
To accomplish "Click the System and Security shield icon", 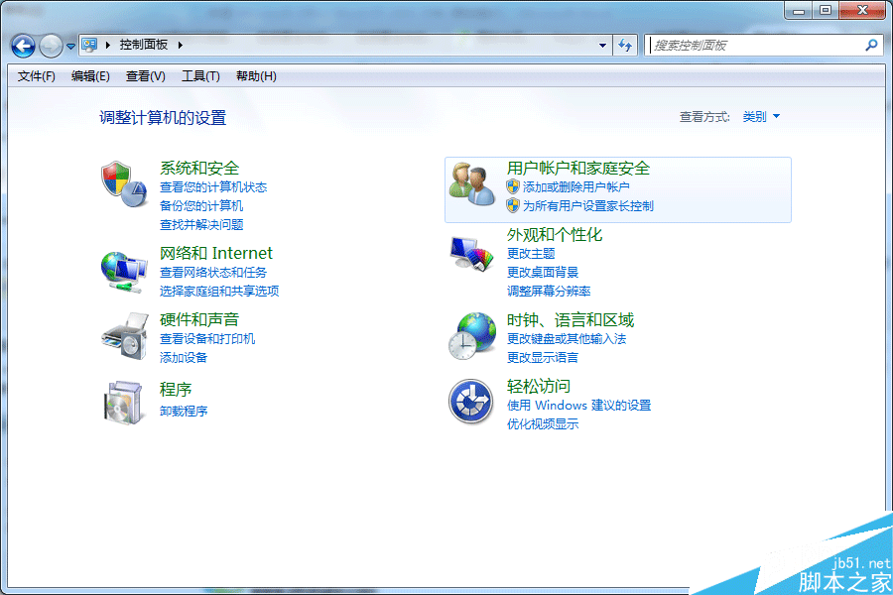I will 123,184.
